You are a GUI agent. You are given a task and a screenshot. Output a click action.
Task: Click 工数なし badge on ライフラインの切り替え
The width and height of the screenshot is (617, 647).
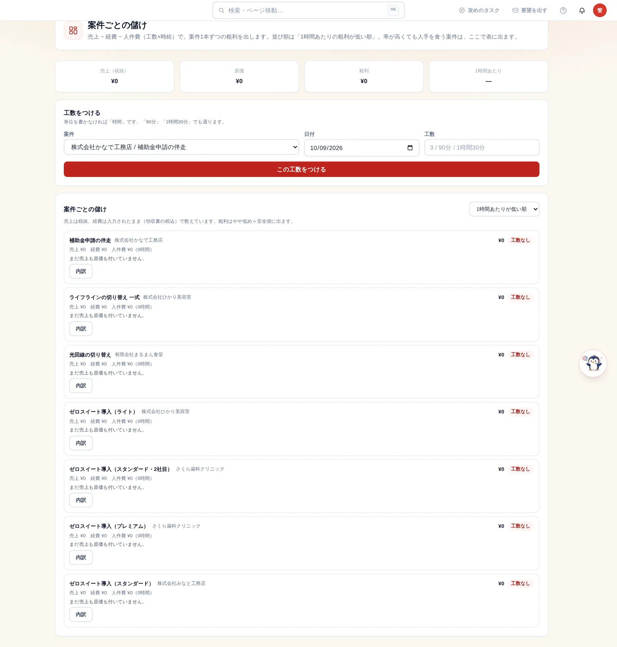[520, 297]
